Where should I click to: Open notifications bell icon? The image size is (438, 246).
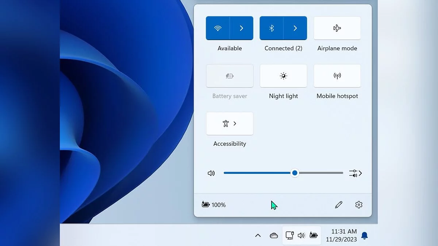pos(364,235)
